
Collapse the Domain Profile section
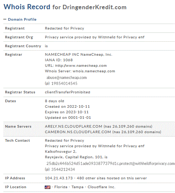click(5, 19)
